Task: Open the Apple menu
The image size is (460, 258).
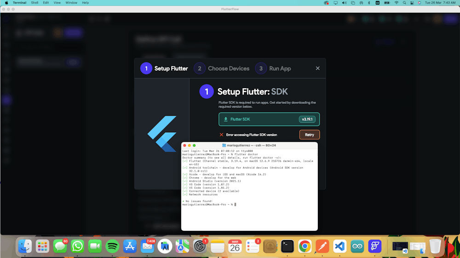Action: click(6, 3)
